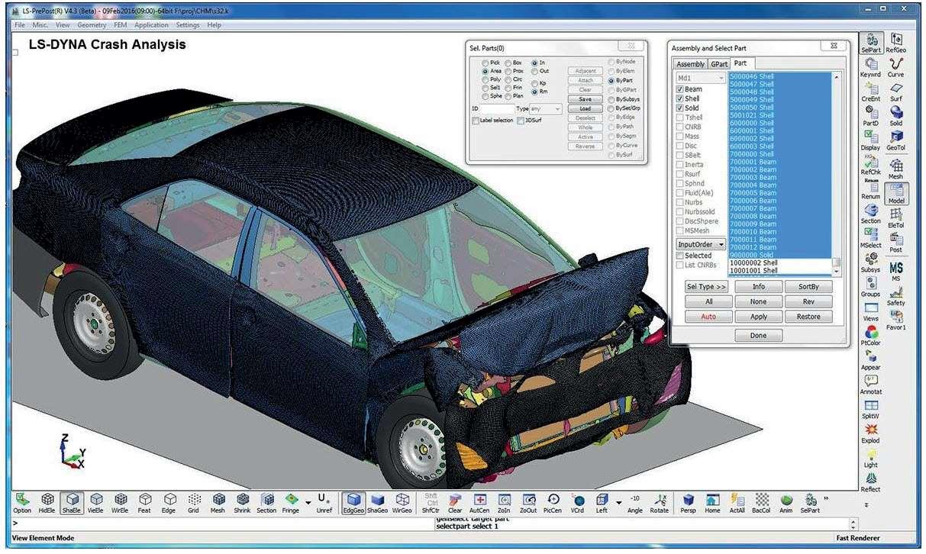Open the GeoTol geometry tools
926x554 pixels.
896,141
